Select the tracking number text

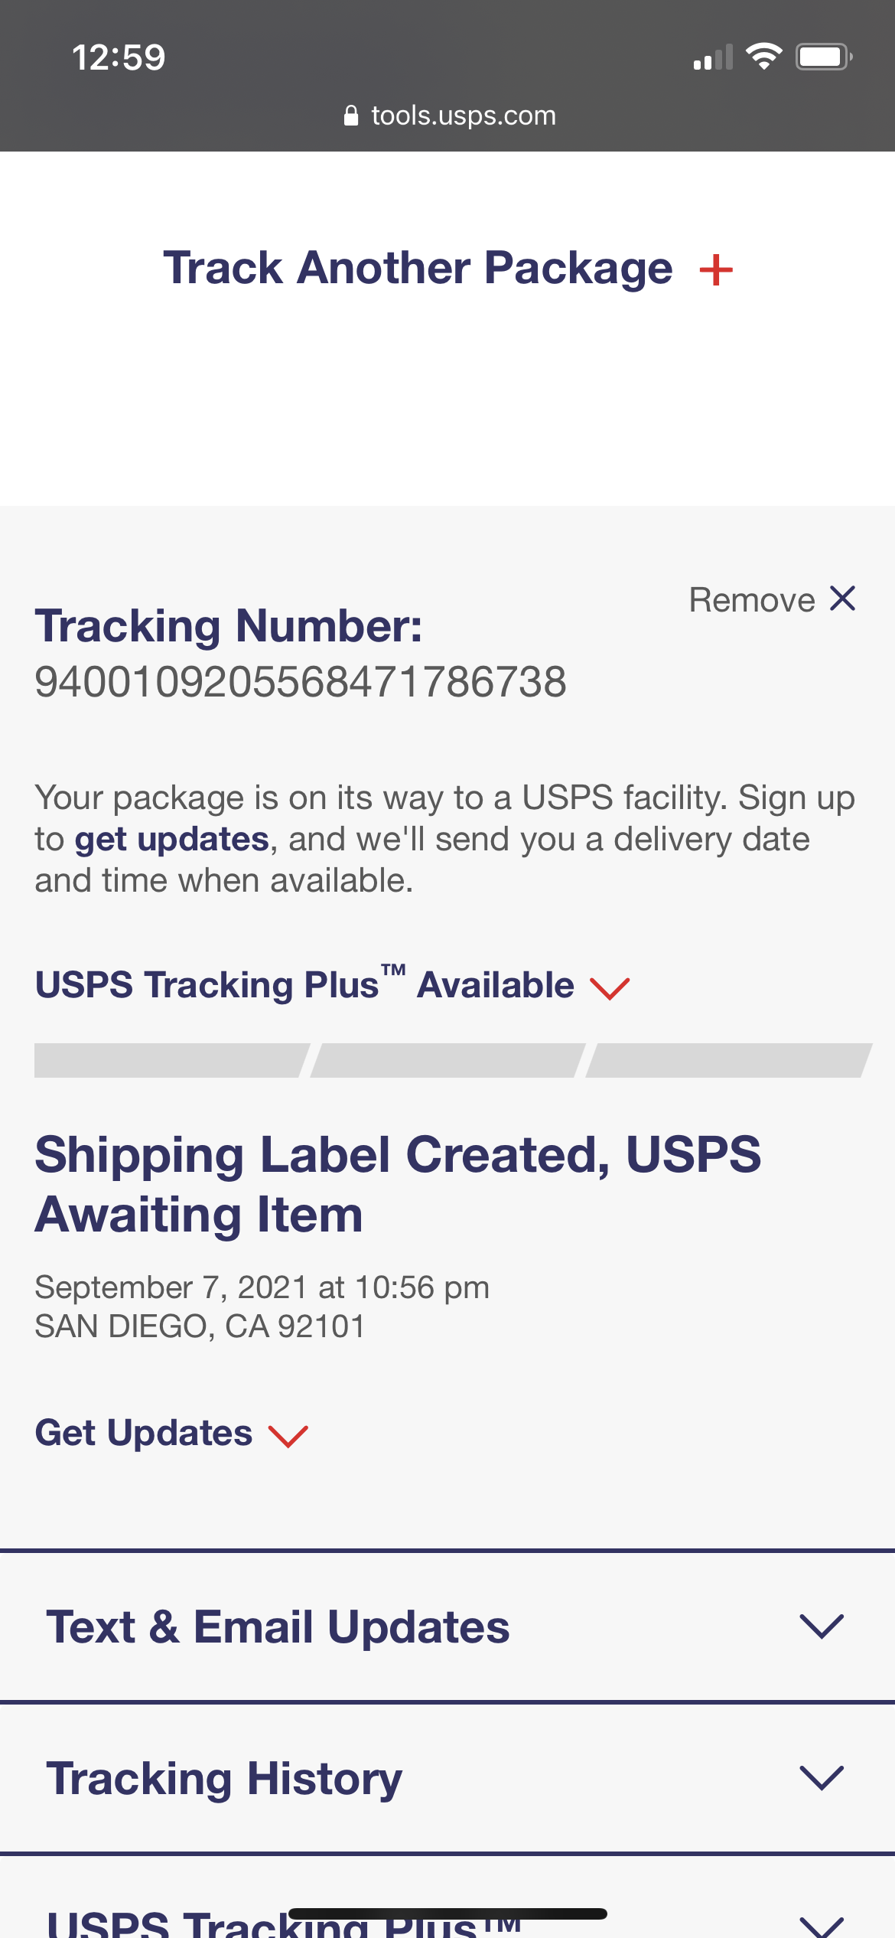pyautogui.click(x=301, y=681)
